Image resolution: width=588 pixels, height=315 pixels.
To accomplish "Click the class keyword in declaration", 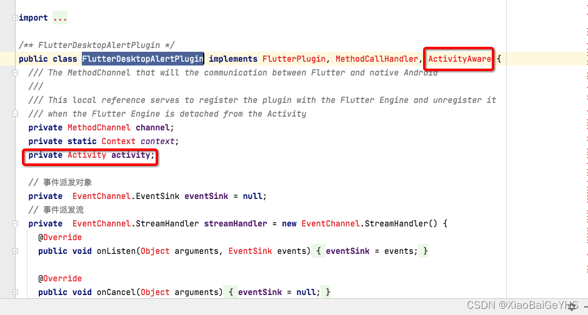I will pos(65,59).
